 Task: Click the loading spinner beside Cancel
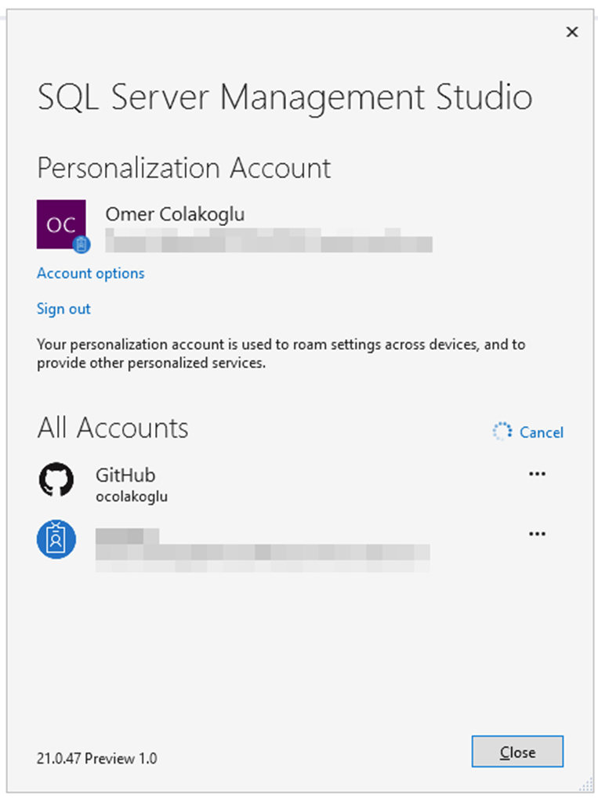[x=502, y=432]
